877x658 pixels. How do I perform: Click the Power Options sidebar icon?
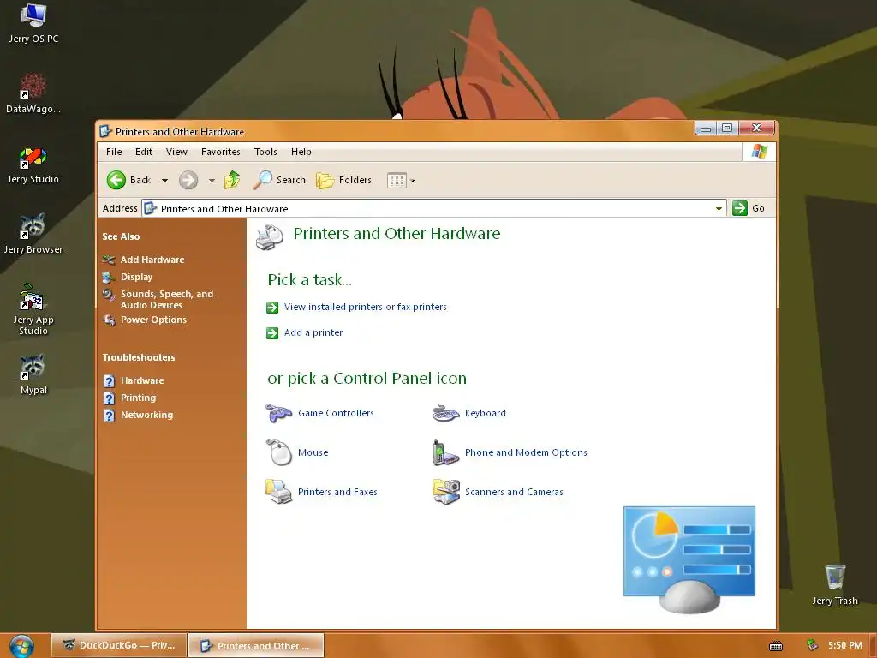109,320
